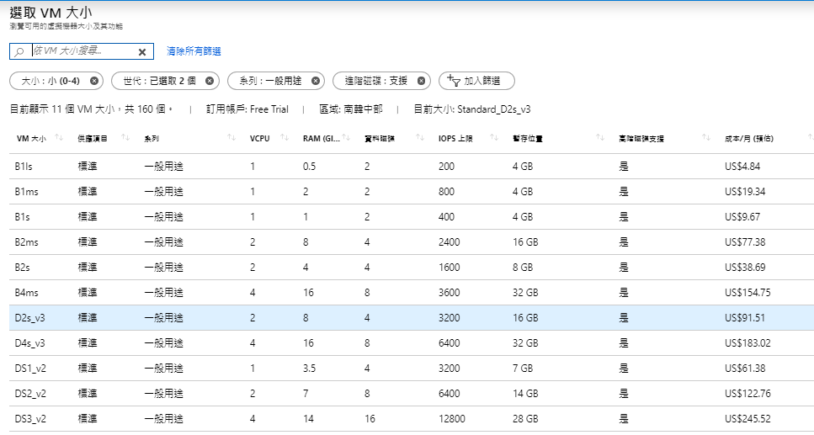Remove the 大小 : 小 (0-4) filter
Image resolution: width=814 pixels, height=435 pixels.
coord(94,81)
